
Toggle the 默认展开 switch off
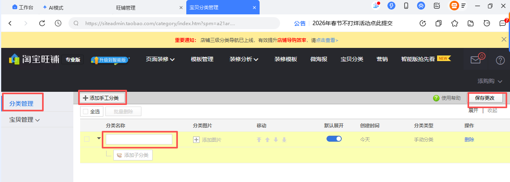tap(334, 139)
